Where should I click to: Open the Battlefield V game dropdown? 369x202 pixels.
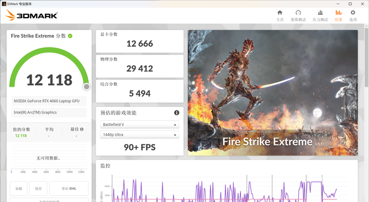coord(140,124)
